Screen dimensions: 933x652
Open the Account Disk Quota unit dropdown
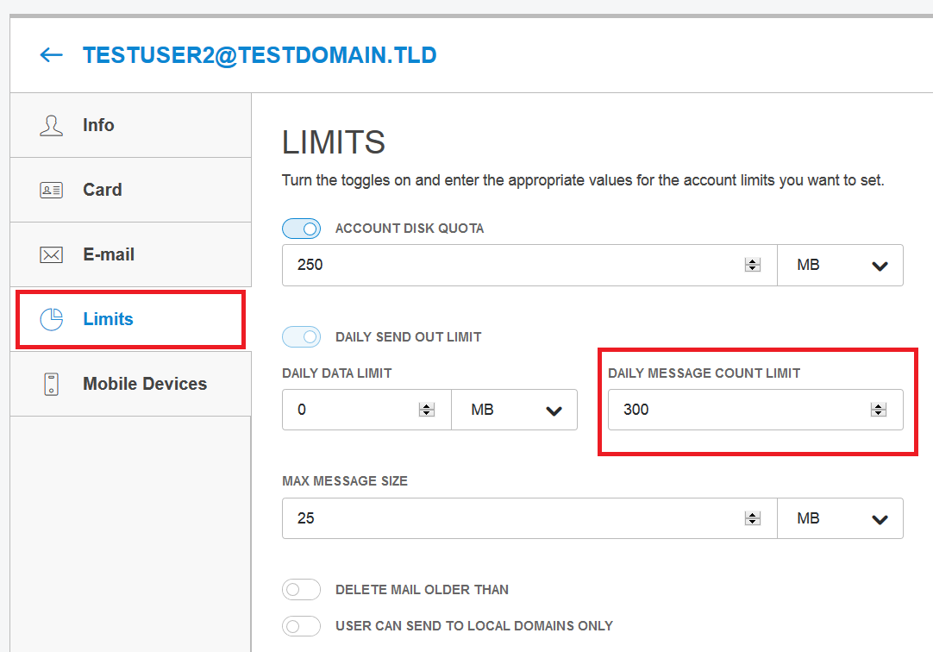point(841,266)
